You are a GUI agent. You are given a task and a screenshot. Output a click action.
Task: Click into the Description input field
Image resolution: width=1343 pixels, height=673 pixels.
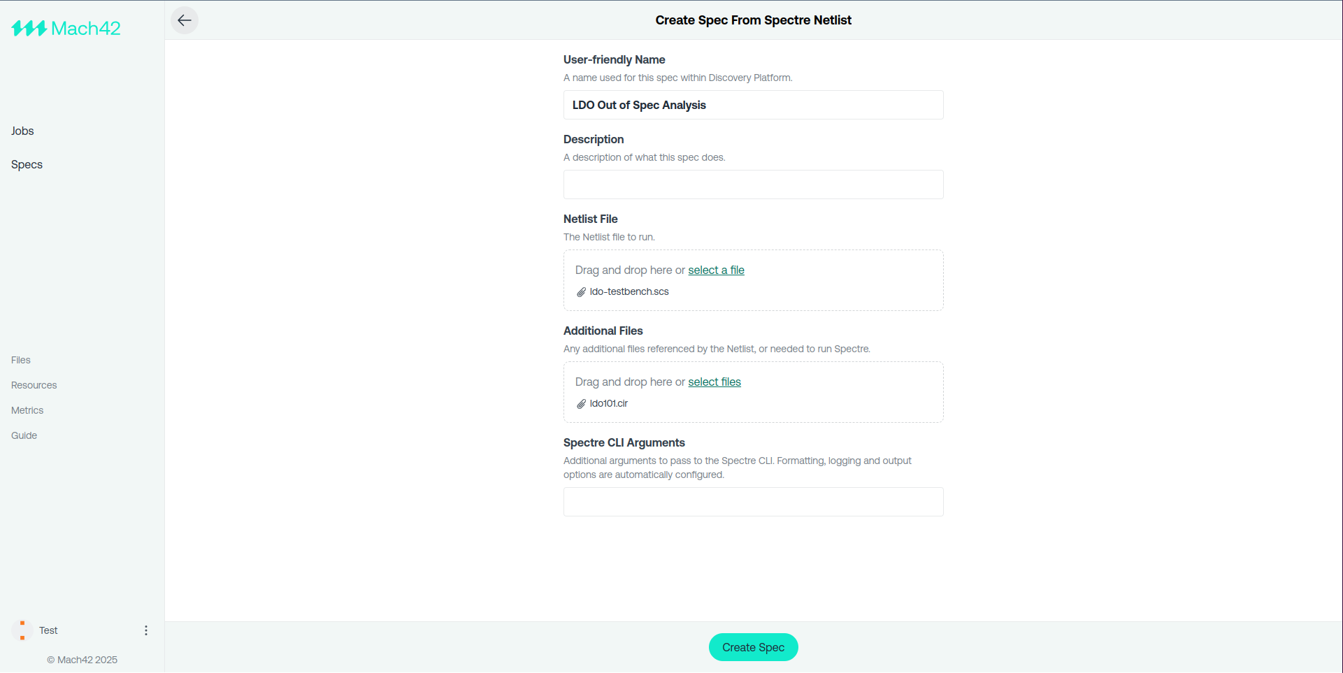pyautogui.click(x=753, y=184)
